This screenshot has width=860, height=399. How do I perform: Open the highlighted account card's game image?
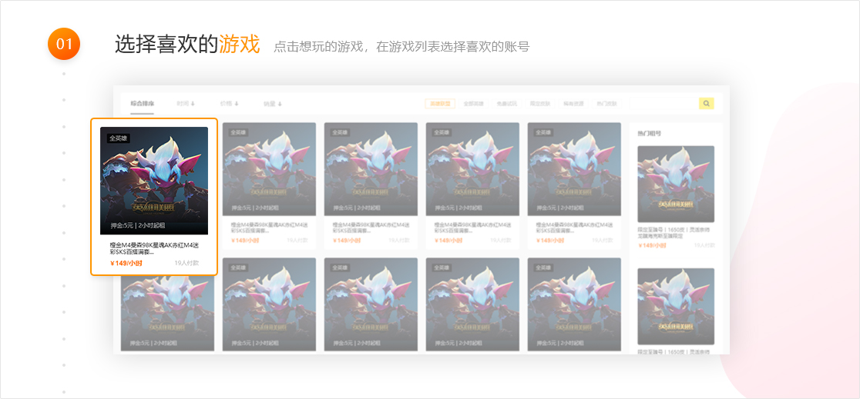click(154, 181)
